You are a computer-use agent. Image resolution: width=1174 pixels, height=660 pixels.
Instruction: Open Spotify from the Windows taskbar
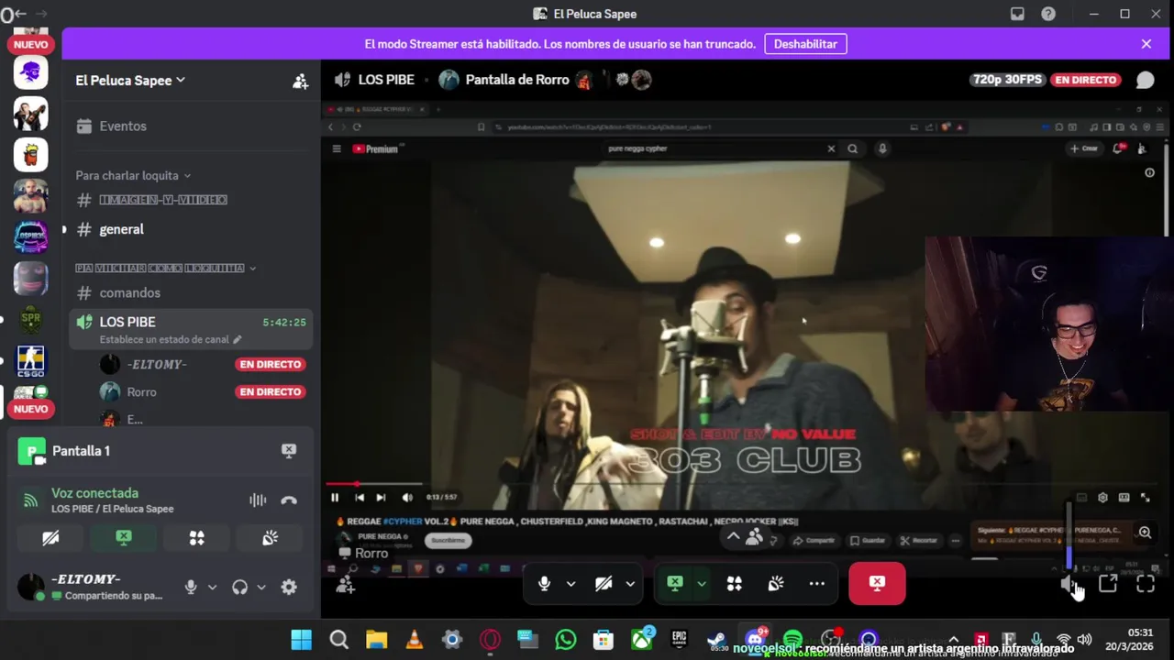(792, 639)
